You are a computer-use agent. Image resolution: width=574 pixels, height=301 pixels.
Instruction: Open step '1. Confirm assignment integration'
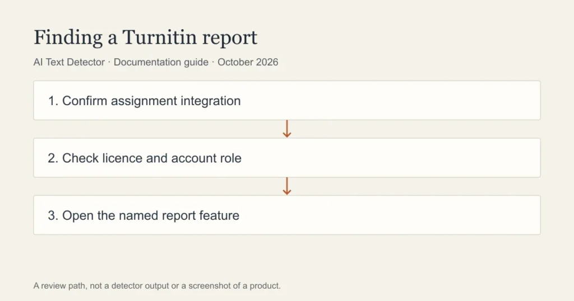tap(287, 101)
